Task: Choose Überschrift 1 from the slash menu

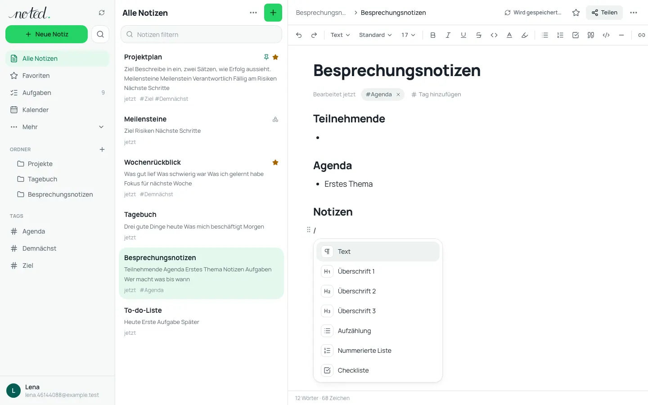Action: [x=378, y=271]
